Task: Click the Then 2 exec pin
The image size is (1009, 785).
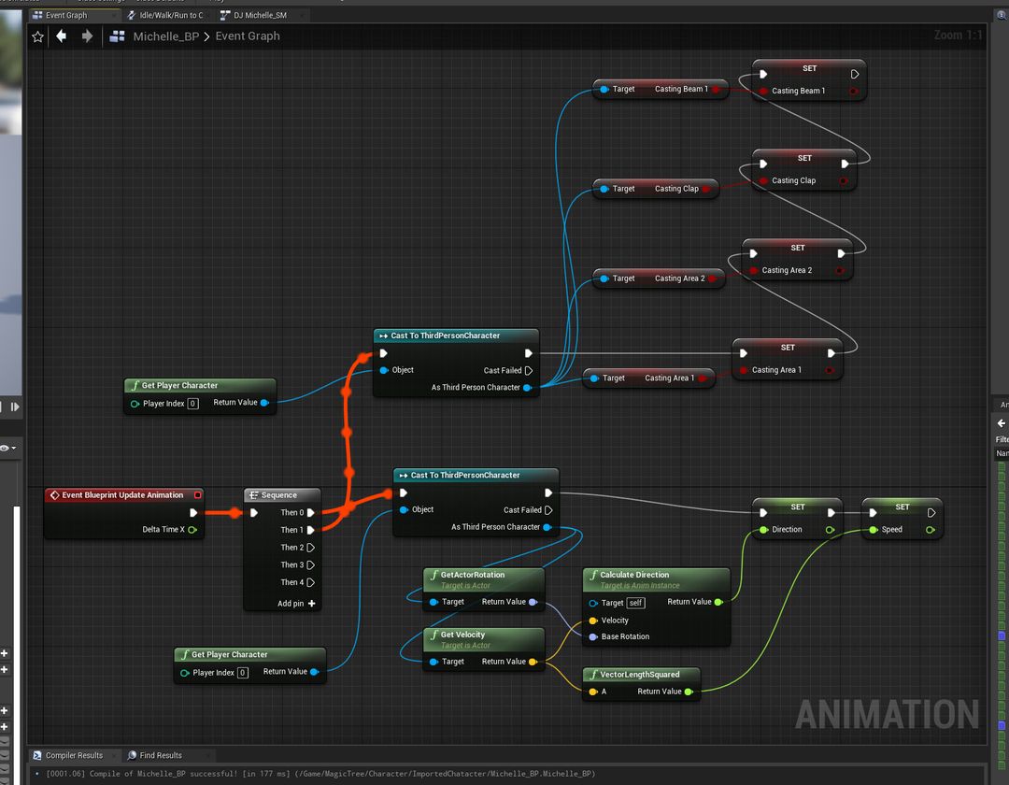Action: 311,548
